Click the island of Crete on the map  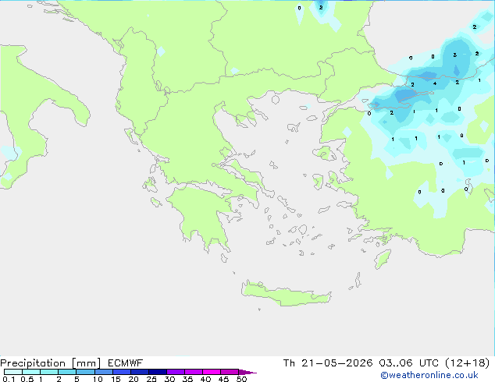(x=286, y=294)
